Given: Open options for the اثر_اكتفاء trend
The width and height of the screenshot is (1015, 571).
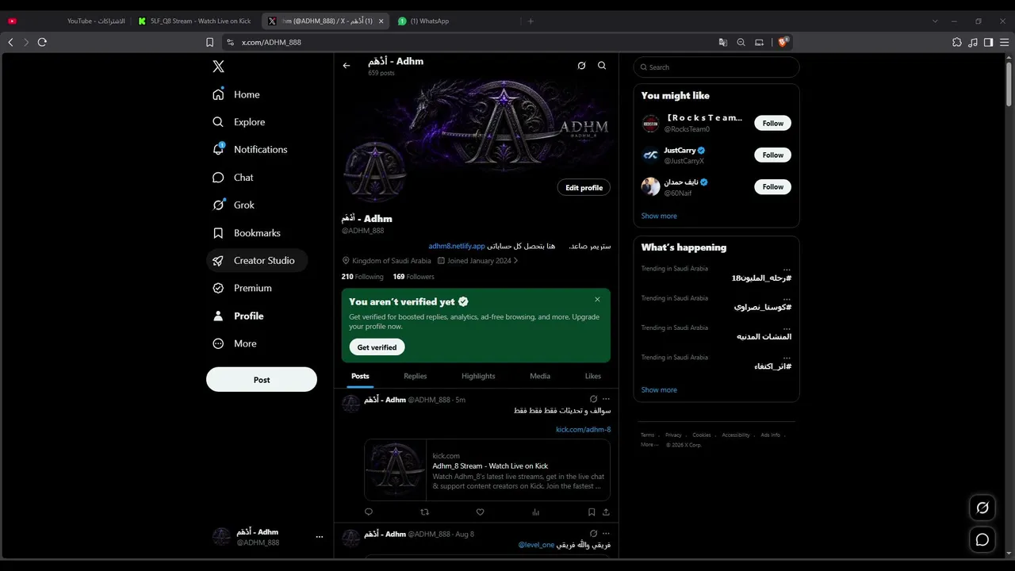Looking at the screenshot, I should pos(787,357).
